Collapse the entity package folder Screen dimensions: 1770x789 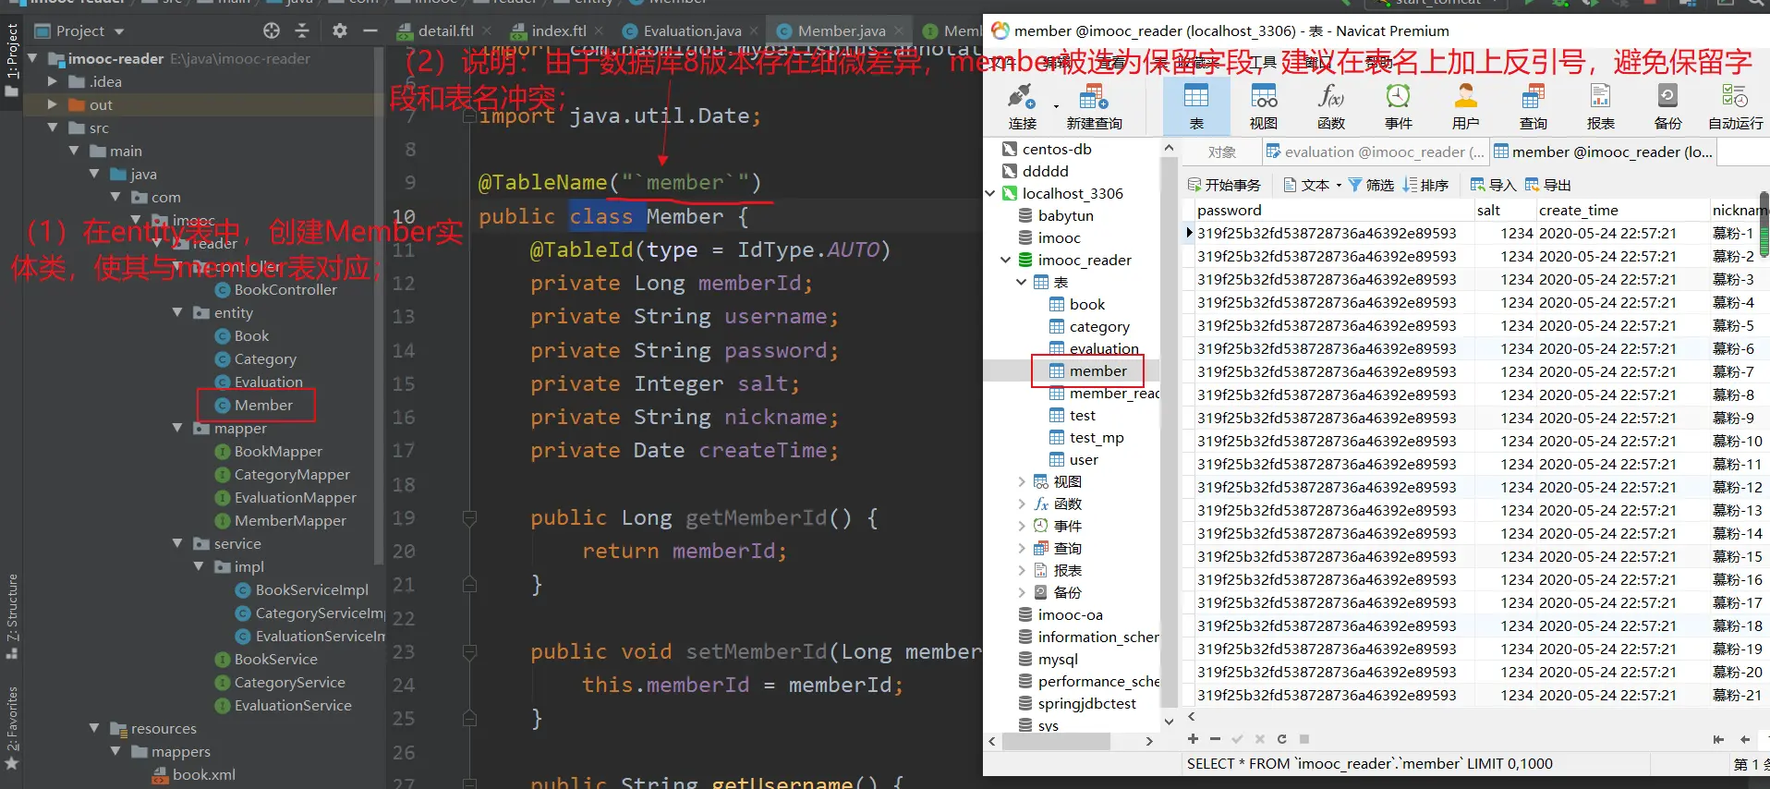coord(177,313)
